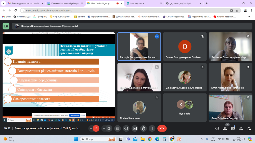Screen dimensions: 255x143
Task: Open audio settings arrow beside microphone
Action: click(x=91, y=129)
